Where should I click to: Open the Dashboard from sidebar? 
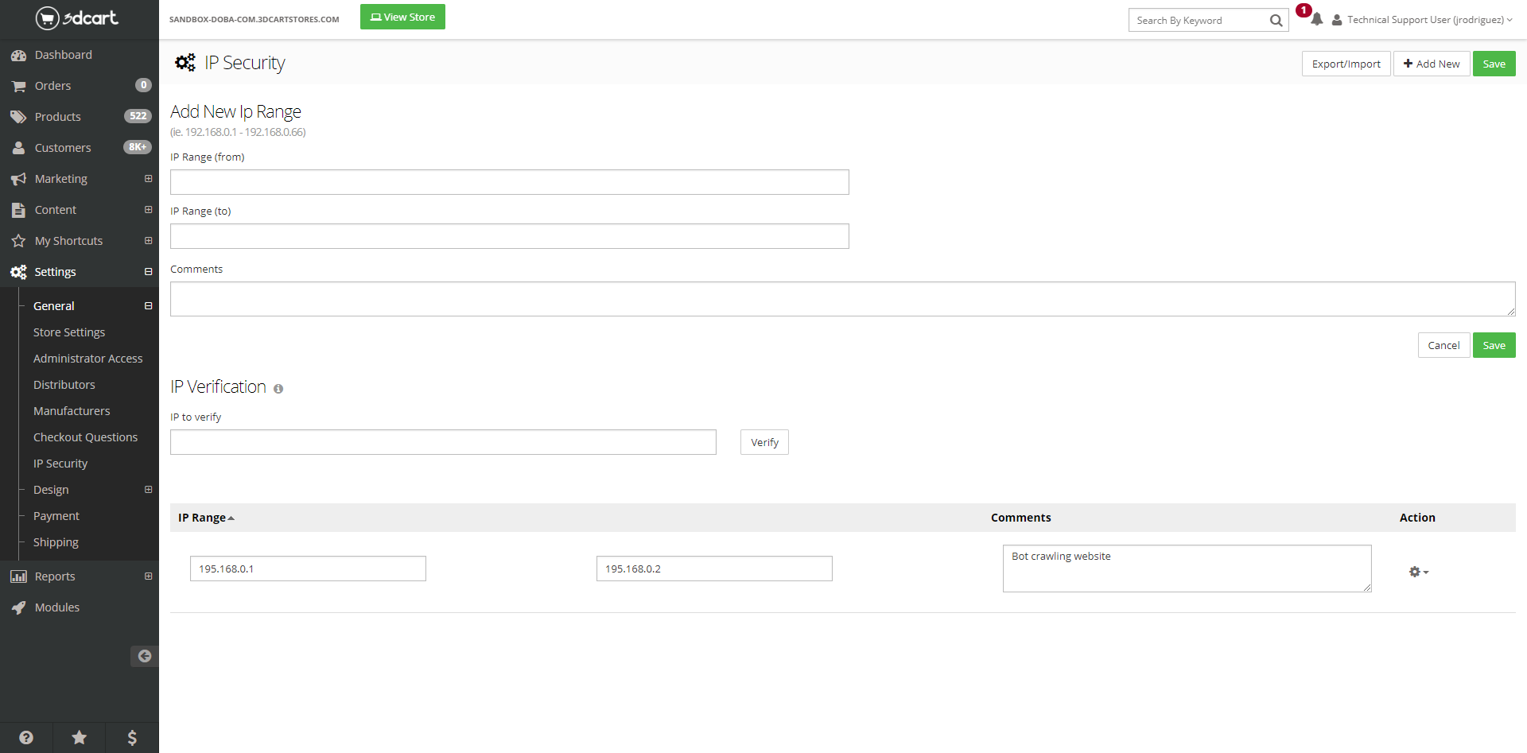point(63,55)
